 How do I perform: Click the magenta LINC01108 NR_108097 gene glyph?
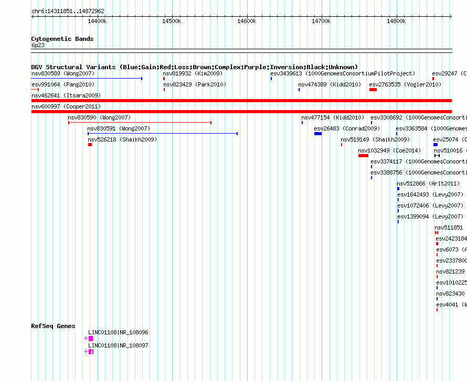pos(89,352)
